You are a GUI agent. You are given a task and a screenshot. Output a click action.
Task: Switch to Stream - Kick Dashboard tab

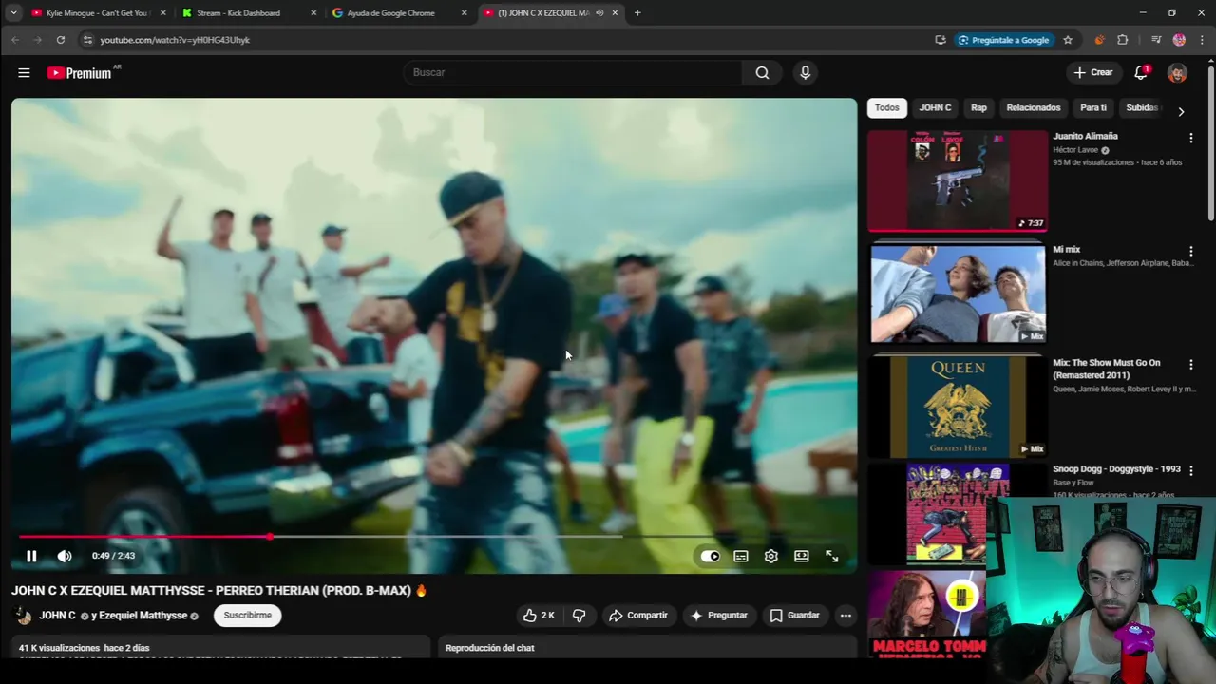click(249, 13)
